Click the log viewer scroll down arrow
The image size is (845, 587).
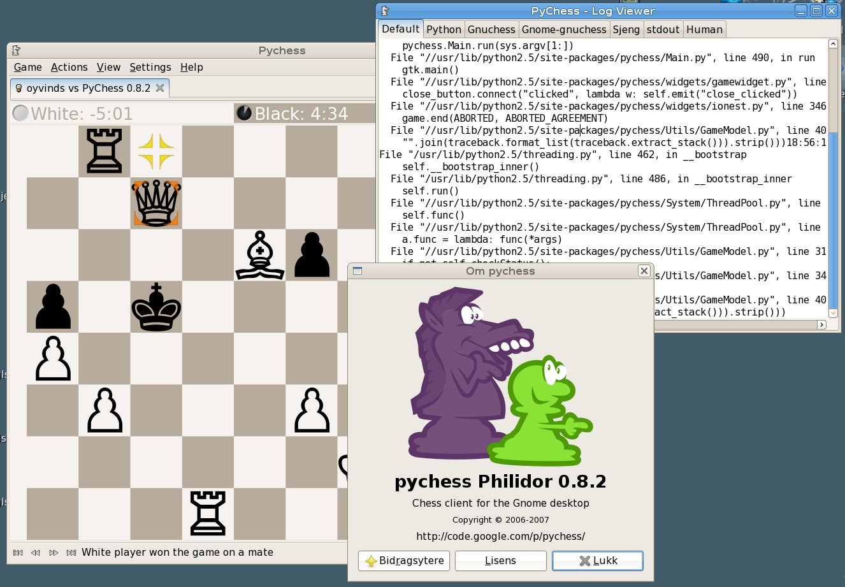[833, 313]
